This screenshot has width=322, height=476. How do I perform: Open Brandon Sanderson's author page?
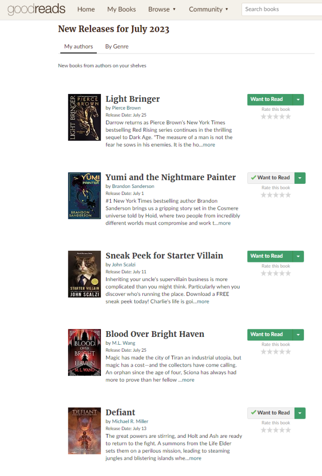(133, 186)
